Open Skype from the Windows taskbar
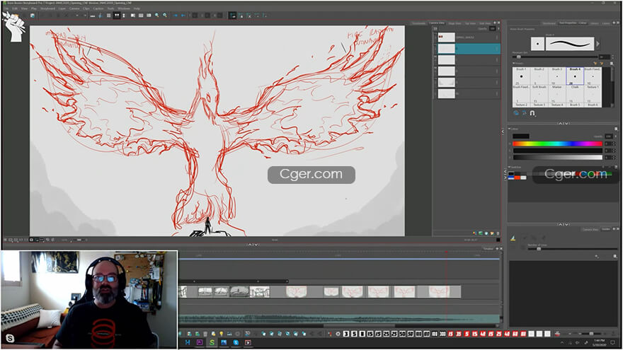The image size is (623, 350). 236,342
